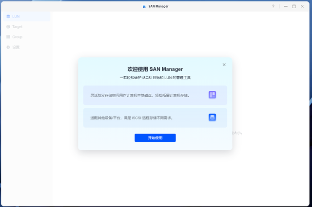Open the 设置 sidebar section

[27, 47]
